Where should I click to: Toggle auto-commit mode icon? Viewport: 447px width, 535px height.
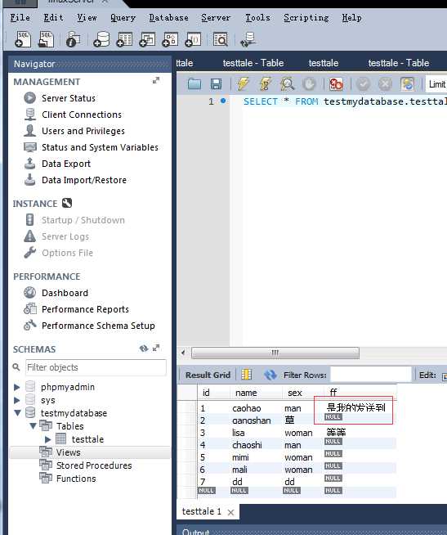click(x=408, y=83)
